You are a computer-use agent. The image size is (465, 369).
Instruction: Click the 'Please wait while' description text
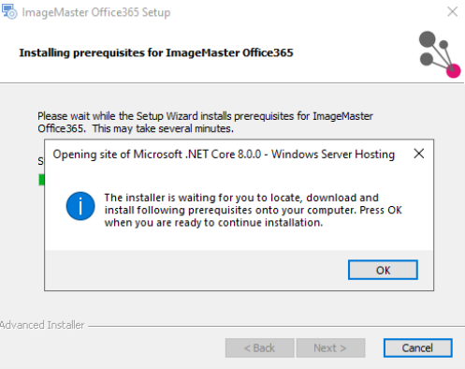[205, 122]
